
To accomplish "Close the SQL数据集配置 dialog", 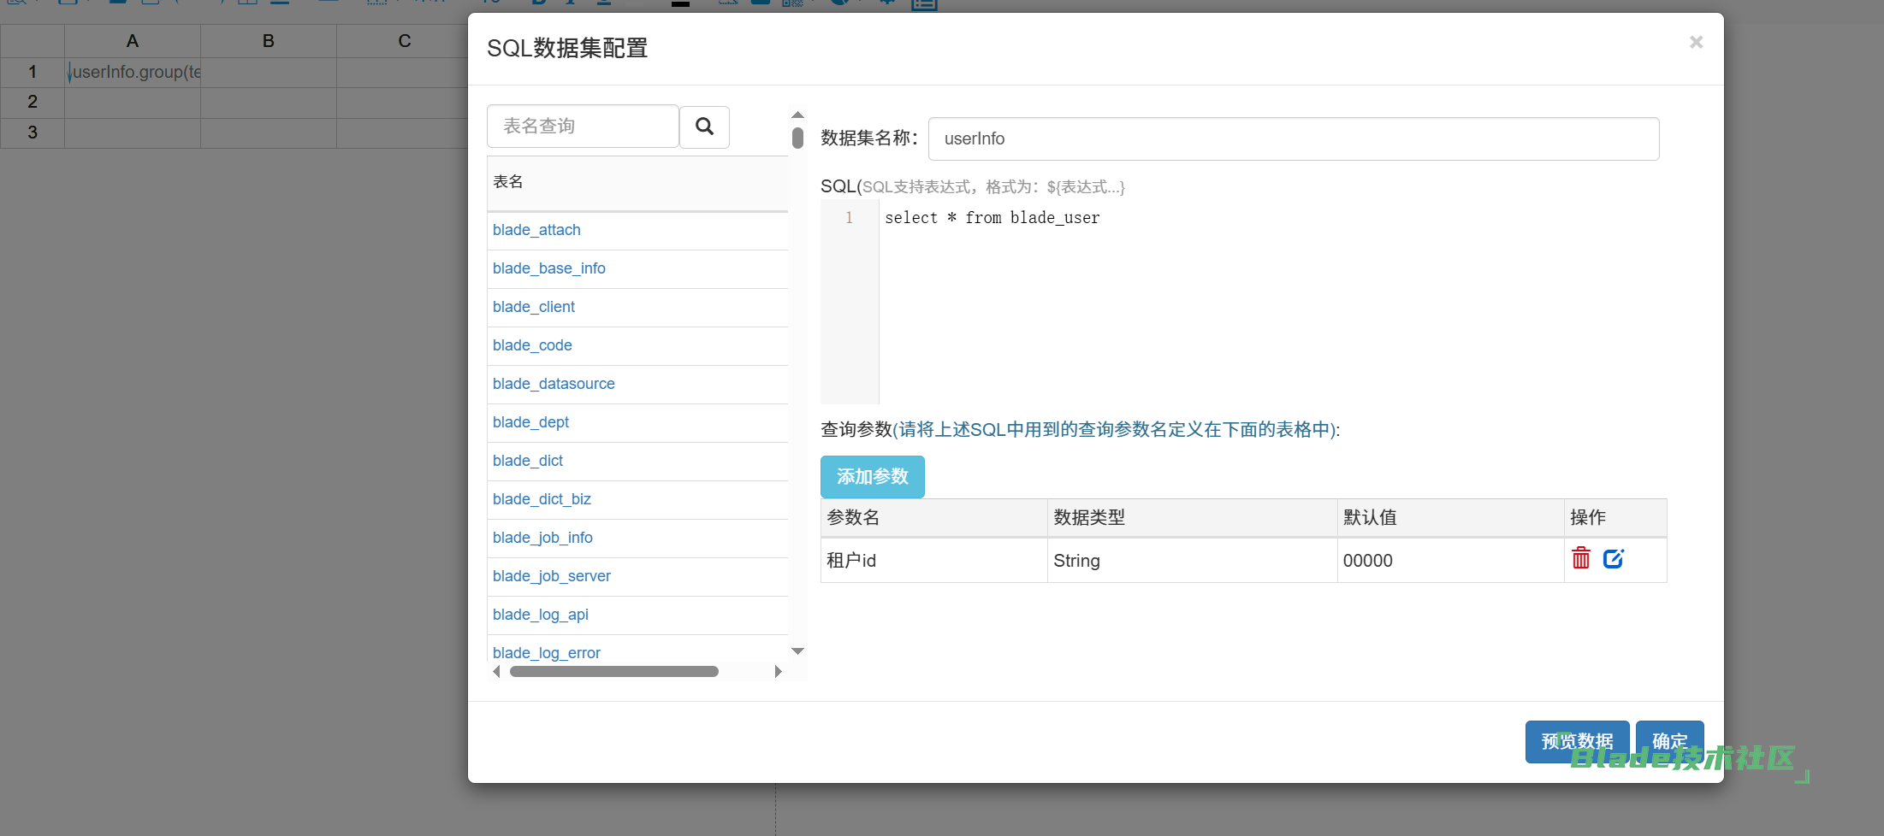I will 1696,42.
